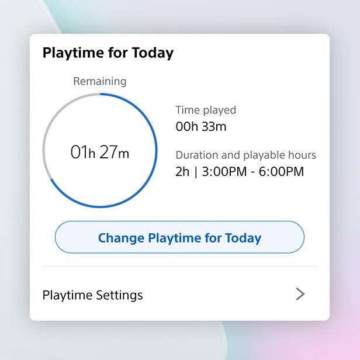Viewport: 360px width, 360px height.
Task: Click the divider line above Playtime Settings
Action: click(x=179, y=266)
